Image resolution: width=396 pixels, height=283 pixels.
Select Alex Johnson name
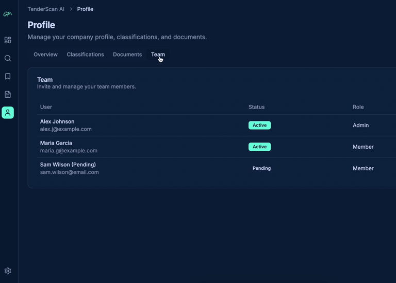click(x=57, y=121)
